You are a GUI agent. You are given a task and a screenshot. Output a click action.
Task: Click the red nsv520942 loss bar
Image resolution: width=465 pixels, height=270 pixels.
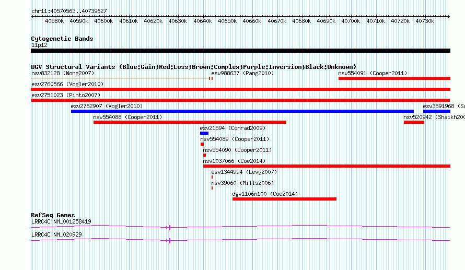(x=414, y=122)
